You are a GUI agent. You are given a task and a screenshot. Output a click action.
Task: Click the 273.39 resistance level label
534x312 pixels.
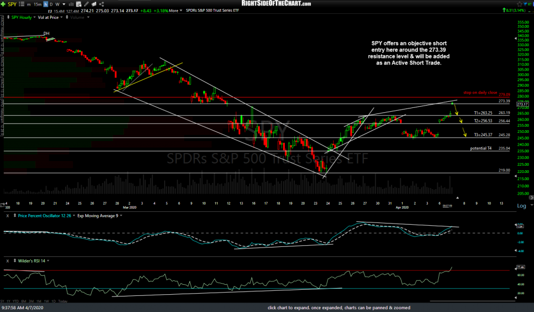click(x=504, y=101)
